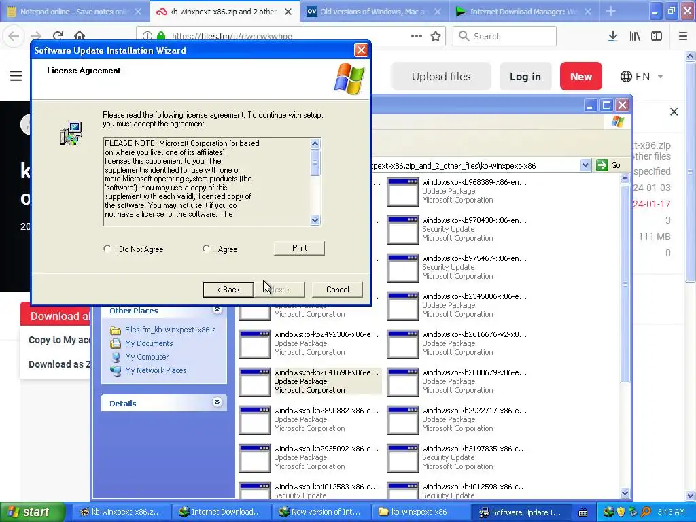Select windowsxp-kb970430-x86 security update icon
696x522 pixels.
coord(402,230)
